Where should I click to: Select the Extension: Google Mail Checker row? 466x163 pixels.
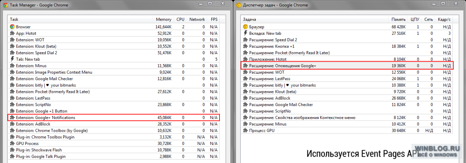pos(114,79)
